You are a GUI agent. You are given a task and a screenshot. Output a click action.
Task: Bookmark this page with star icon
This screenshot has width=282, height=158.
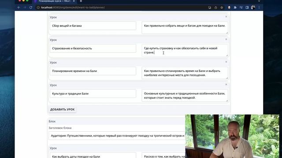[x=222, y=7]
